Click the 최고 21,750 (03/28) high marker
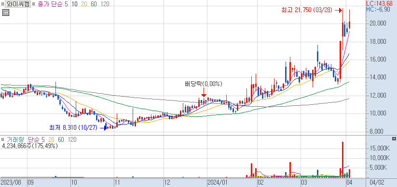 307,10
